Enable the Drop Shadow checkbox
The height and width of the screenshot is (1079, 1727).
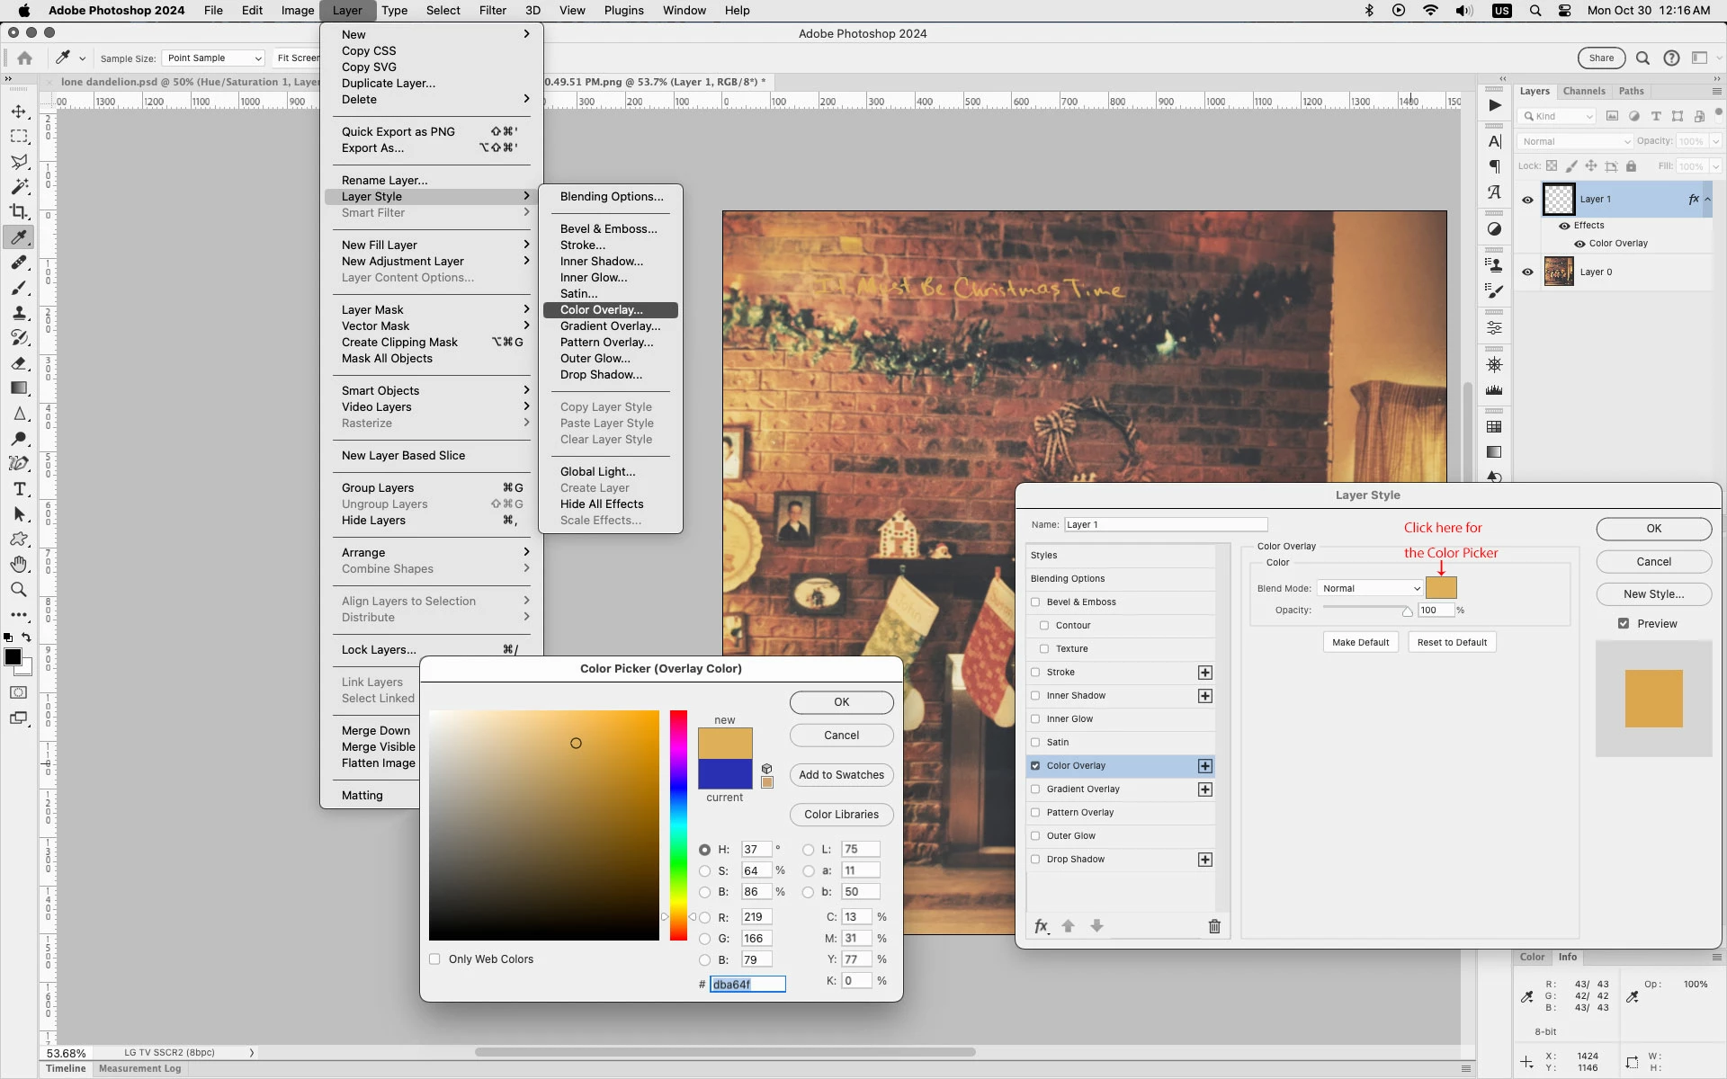tap(1035, 860)
